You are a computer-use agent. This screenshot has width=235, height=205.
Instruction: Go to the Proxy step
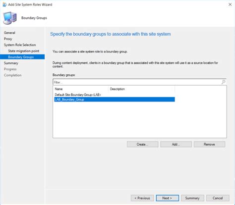click(x=8, y=39)
